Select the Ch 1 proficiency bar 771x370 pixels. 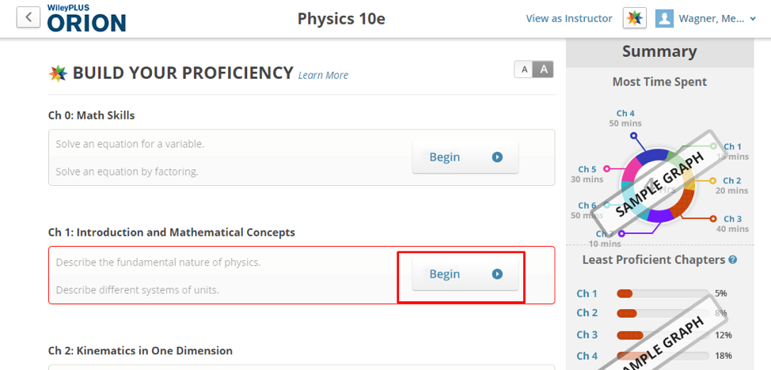663,294
